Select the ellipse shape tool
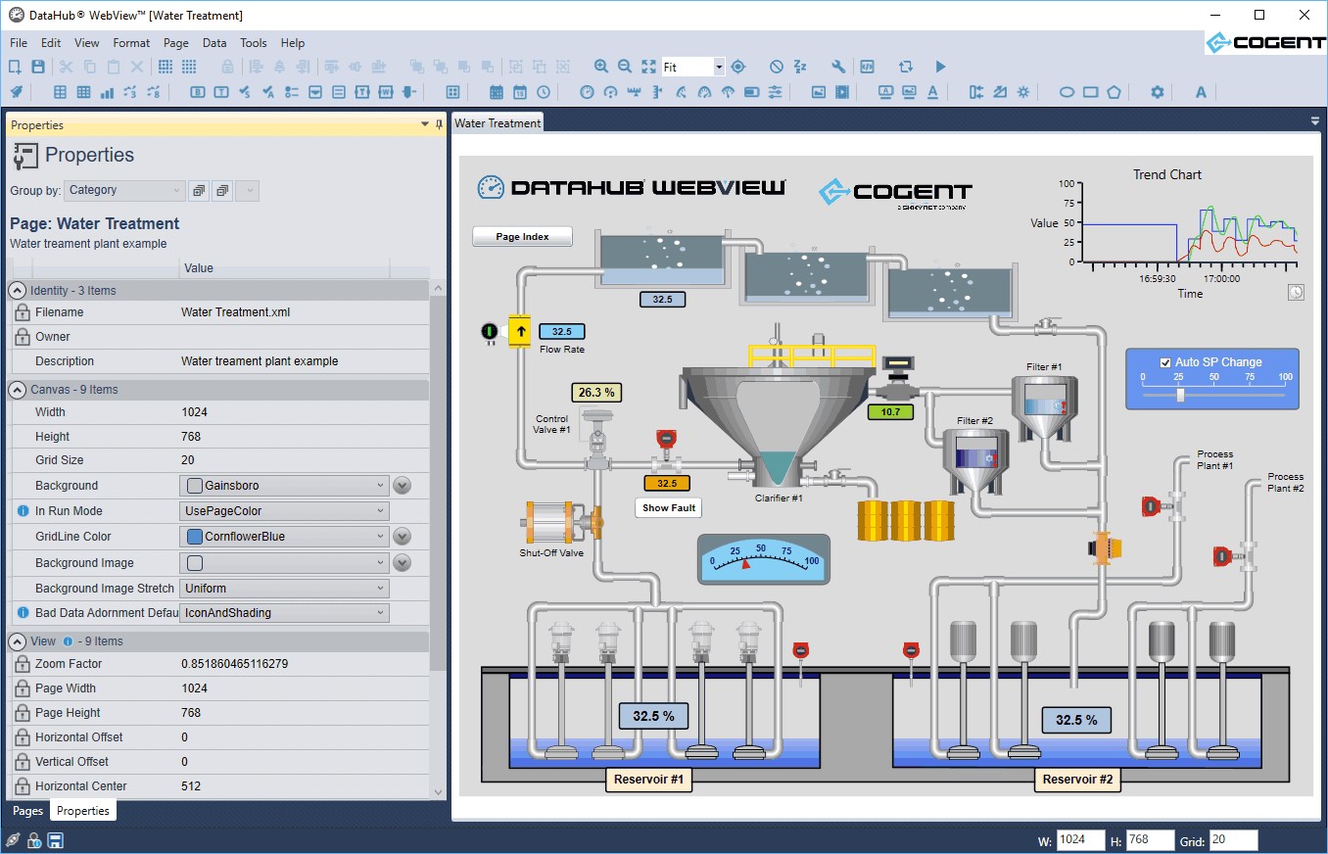1328x854 pixels. pos(1067,92)
